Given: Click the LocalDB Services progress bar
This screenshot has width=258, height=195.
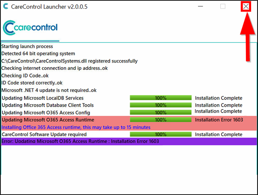Looking at the screenshot, I should point(161,98).
